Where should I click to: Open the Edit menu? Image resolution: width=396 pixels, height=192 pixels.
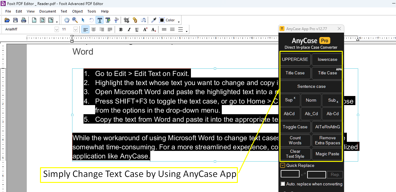point(19,11)
